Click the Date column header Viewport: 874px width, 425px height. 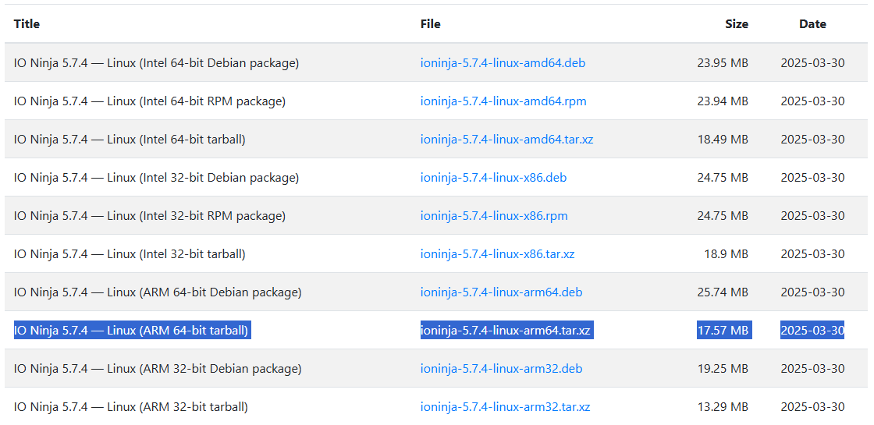pyautogui.click(x=812, y=24)
